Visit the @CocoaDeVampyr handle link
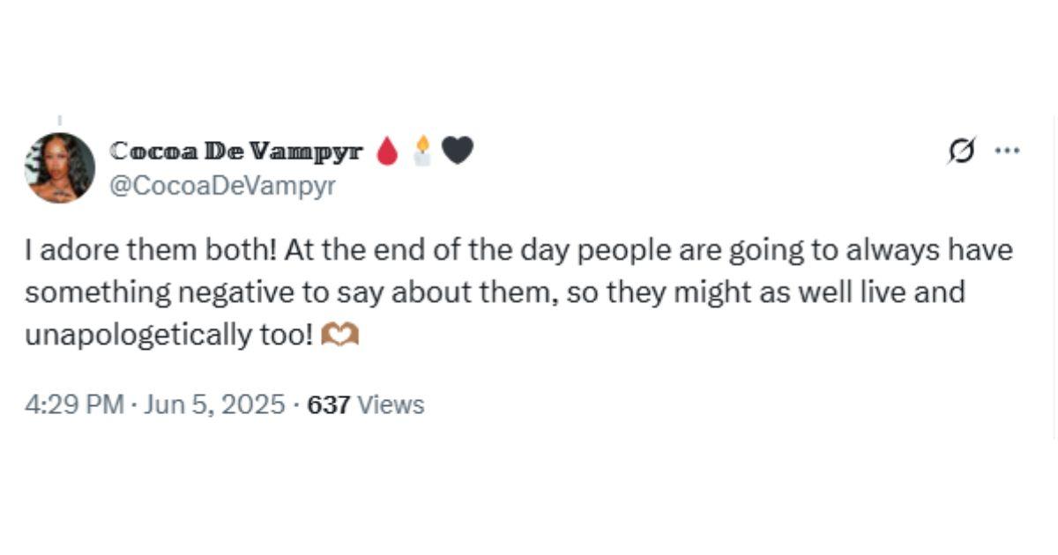1058x555 pixels. [221, 186]
